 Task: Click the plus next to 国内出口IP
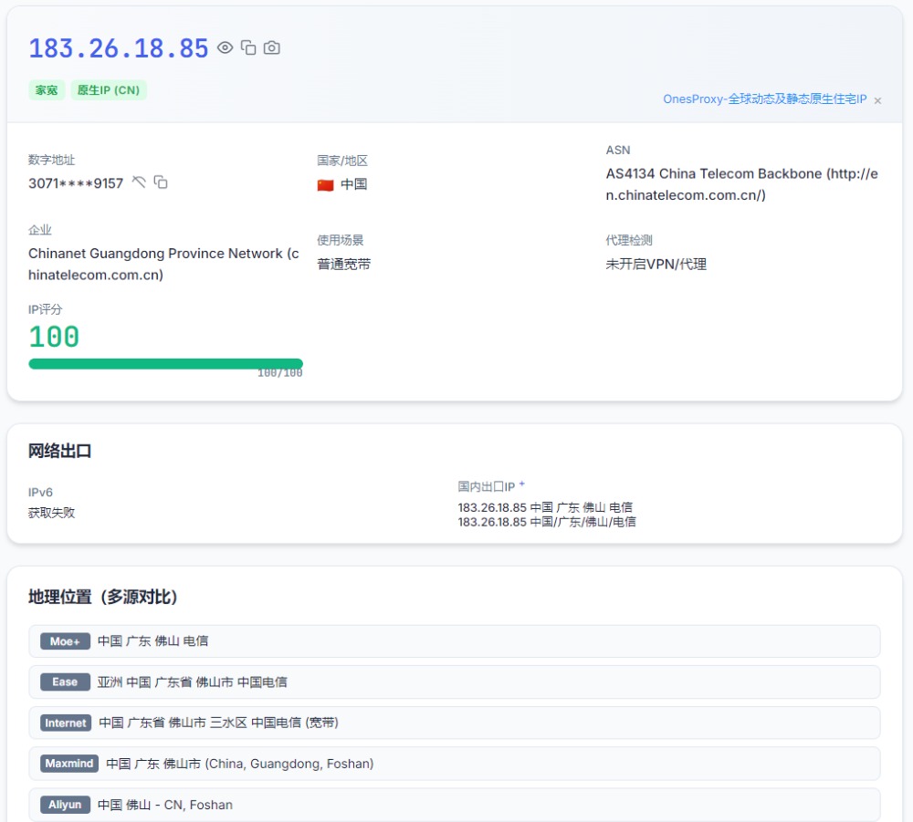click(522, 485)
